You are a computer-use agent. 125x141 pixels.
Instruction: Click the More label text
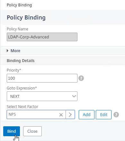15,51
